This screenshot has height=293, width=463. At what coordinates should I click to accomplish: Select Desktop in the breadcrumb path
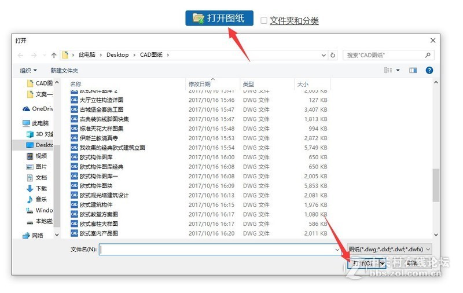point(117,55)
